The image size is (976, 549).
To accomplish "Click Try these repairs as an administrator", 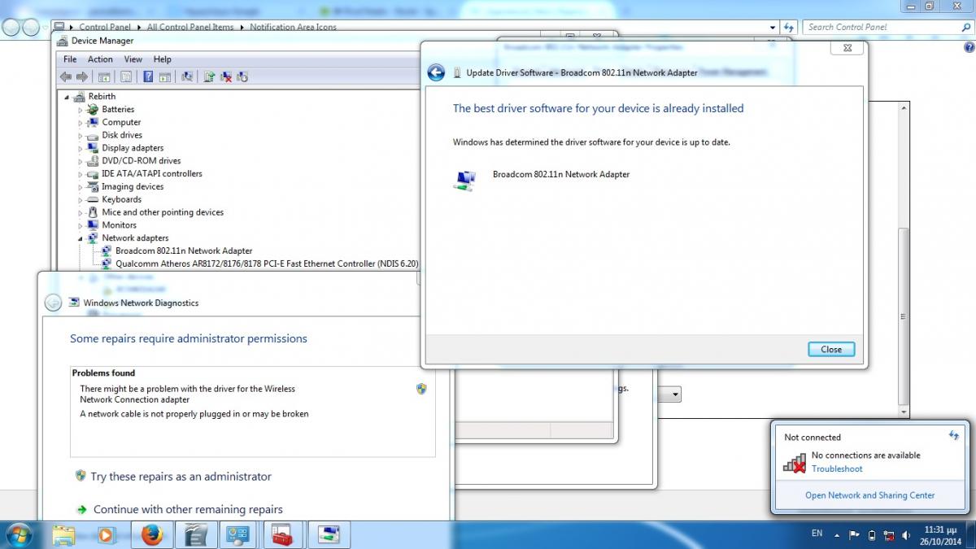I will coord(181,477).
